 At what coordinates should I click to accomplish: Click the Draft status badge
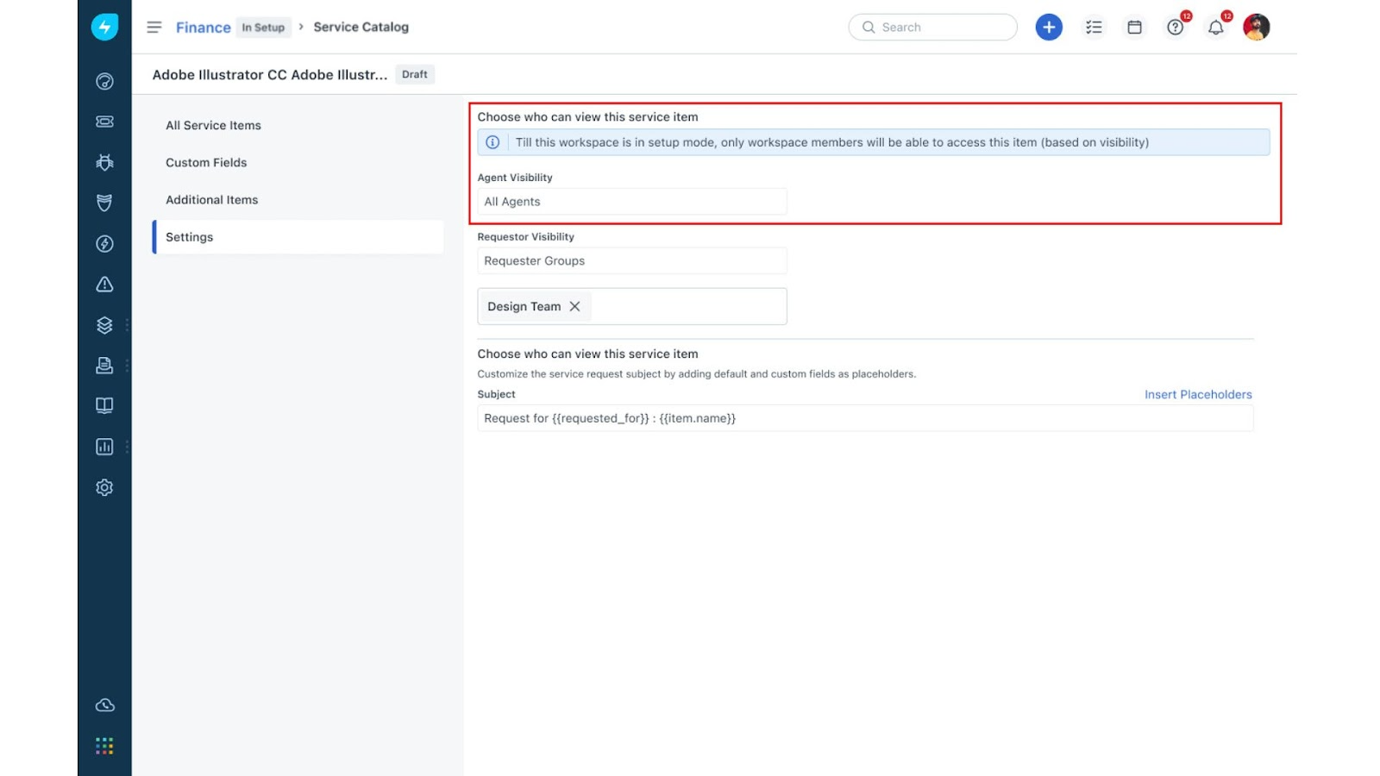coord(415,74)
